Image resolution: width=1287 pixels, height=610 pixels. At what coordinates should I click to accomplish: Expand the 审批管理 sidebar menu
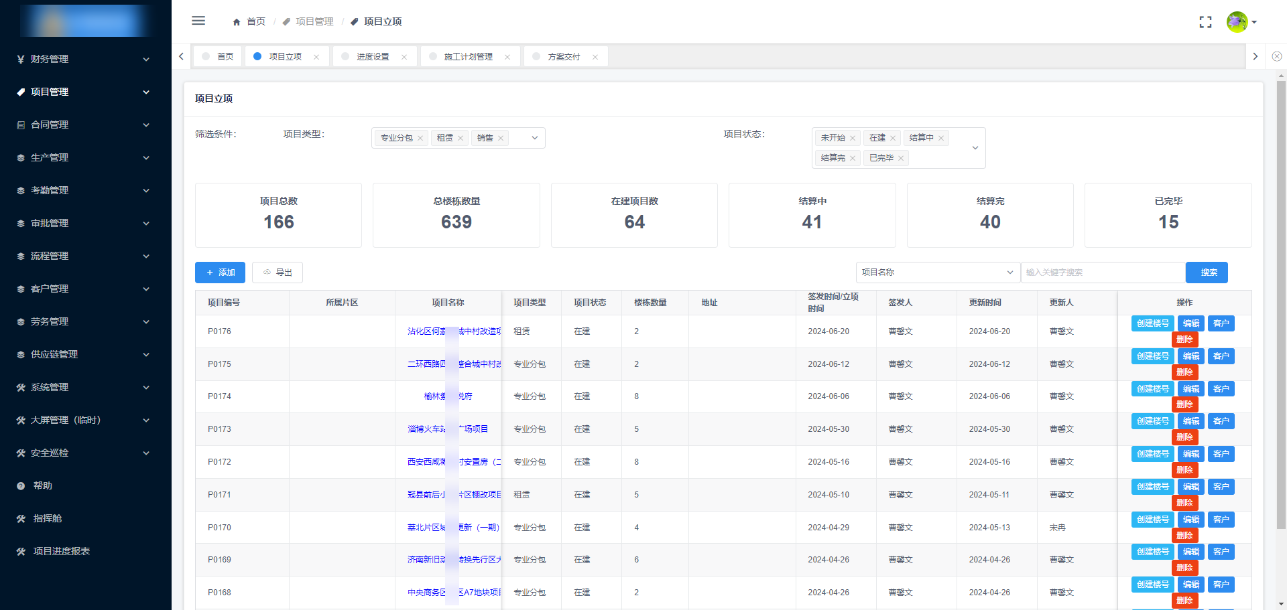coord(86,223)
